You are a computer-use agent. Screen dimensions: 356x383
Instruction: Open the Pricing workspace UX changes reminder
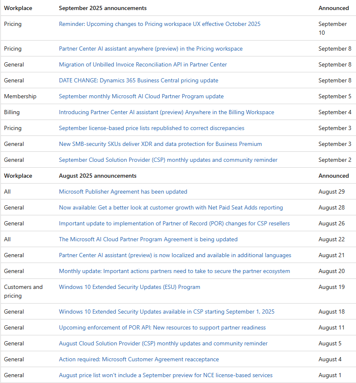(160, 24)
